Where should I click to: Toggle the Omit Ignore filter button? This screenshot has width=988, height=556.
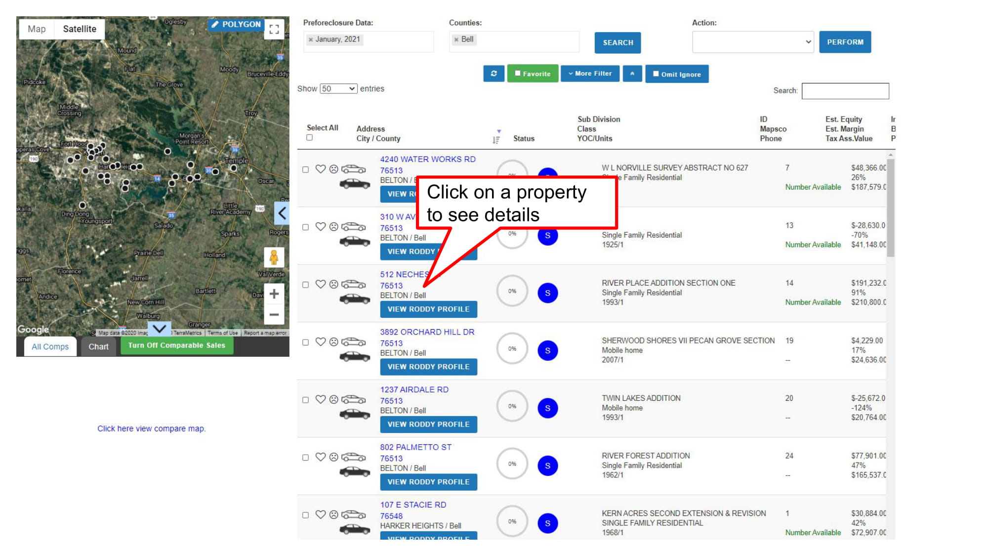click(677, 74)
